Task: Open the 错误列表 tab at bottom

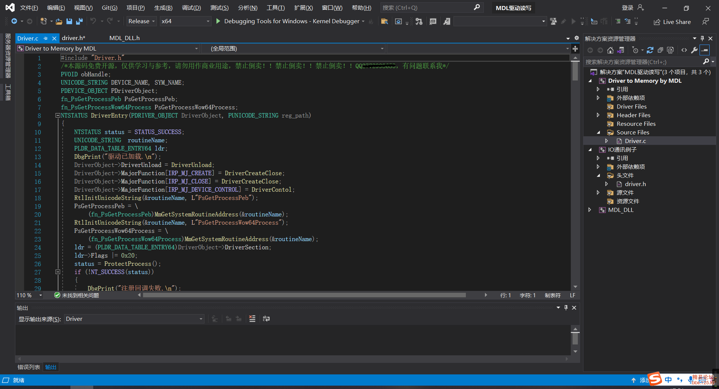Action: (x=29, y=367)
